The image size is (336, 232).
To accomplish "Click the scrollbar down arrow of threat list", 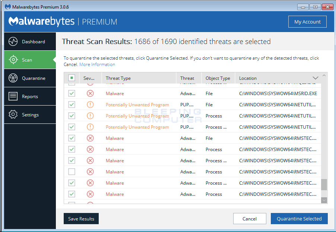I will [x=324, y=200].
